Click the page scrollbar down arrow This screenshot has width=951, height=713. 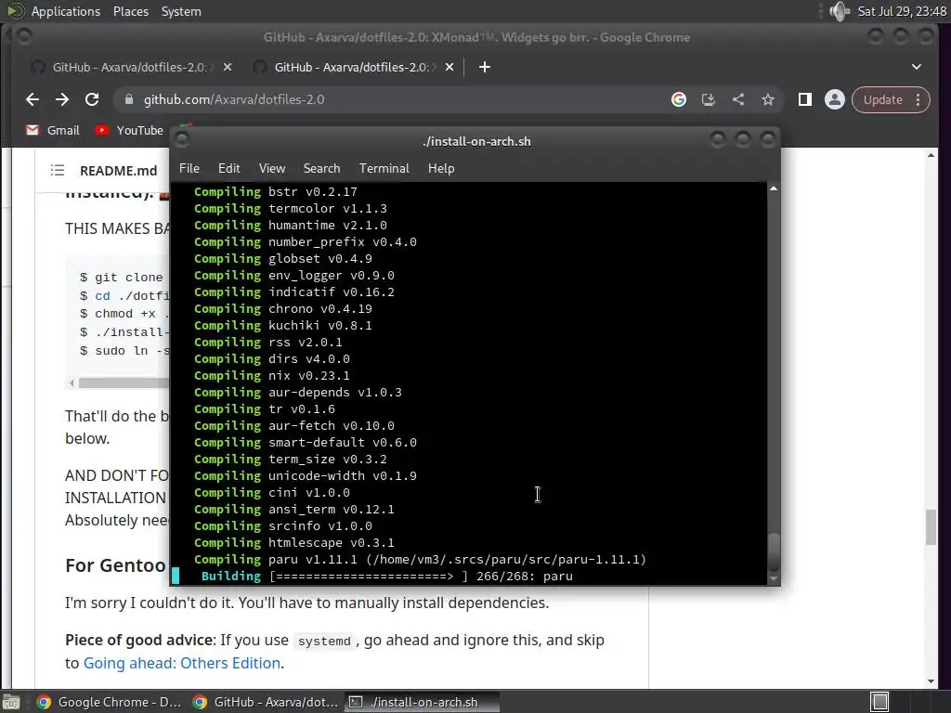point(931,681)
